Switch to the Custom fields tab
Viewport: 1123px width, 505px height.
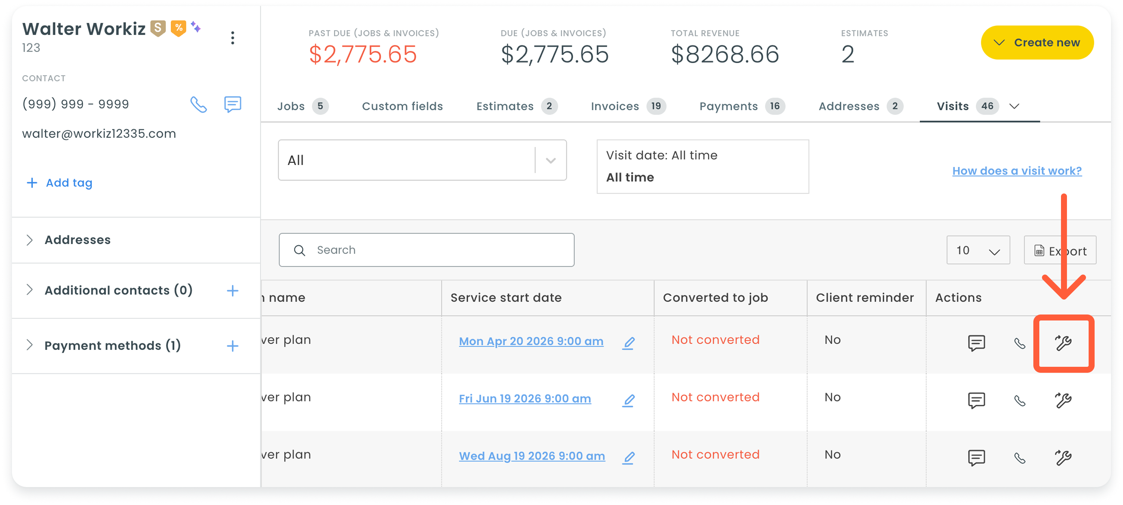click(402, 106)
